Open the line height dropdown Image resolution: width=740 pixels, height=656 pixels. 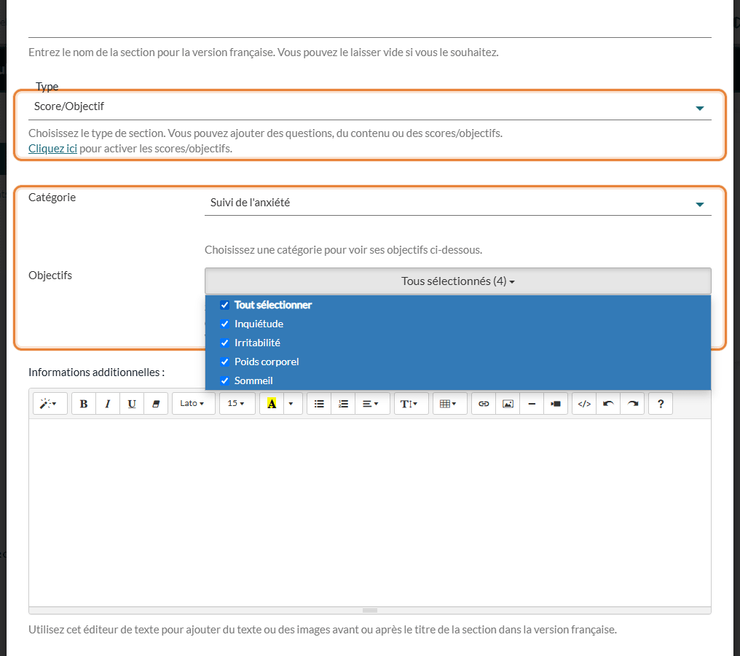(411, 404)
